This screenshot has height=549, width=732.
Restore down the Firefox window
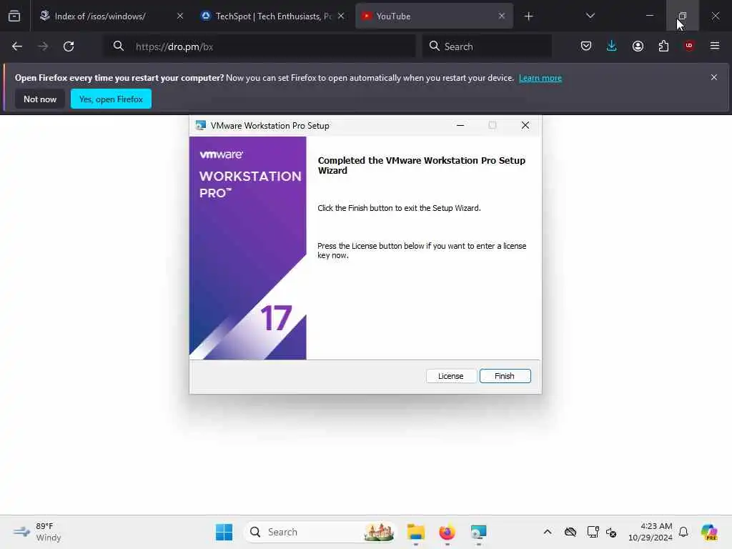(x=682, y=16)
